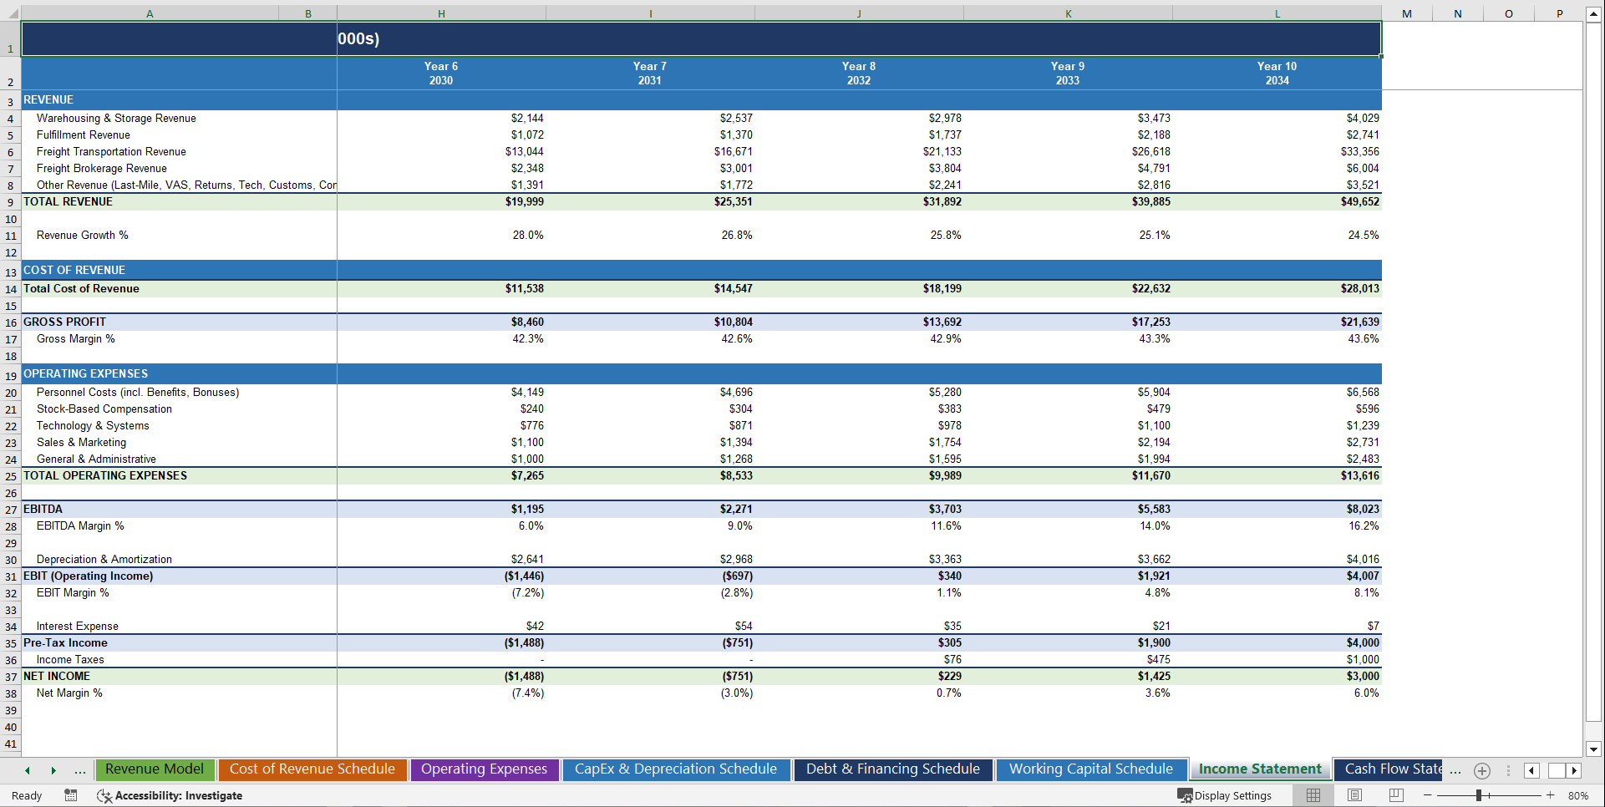
Task: Click the left sheet navigation arrow
Action: pyautogui.click(x=28, y=770)
